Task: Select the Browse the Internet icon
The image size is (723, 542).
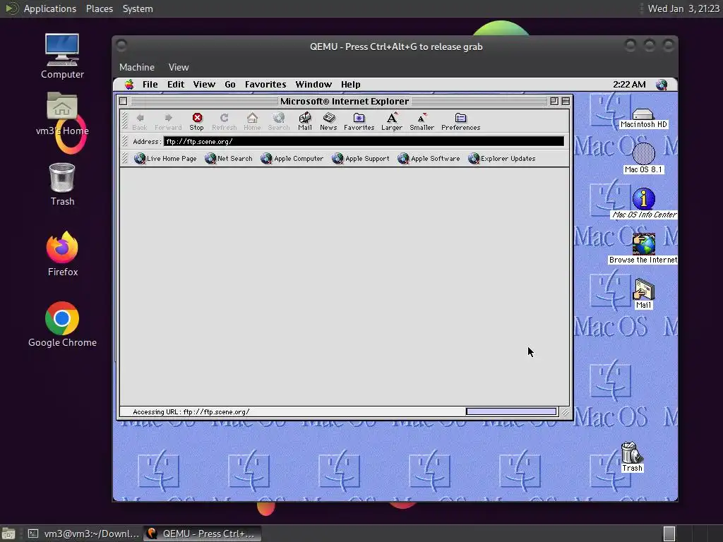Action: (x=643, y=248)
